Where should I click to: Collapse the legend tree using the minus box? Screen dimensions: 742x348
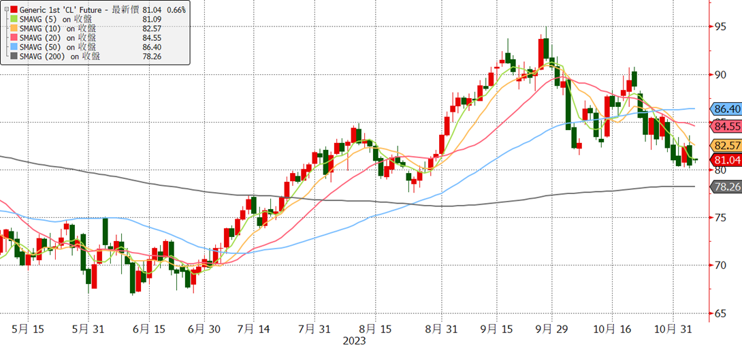pyautogui.click(x=5, y=10)
